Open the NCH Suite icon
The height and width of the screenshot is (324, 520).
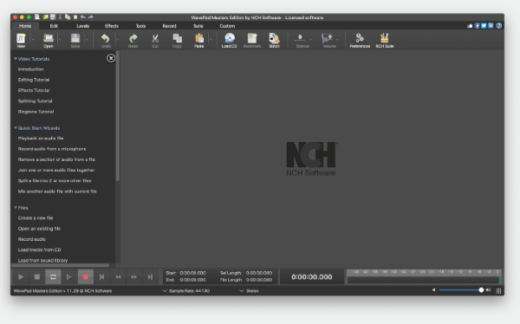384,41
